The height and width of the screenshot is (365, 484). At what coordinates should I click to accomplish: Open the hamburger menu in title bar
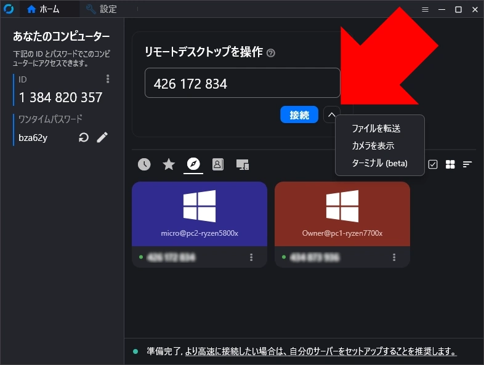(425, 10)
